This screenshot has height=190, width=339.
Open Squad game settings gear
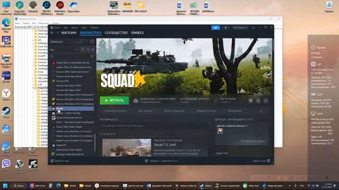coord(251,100)
